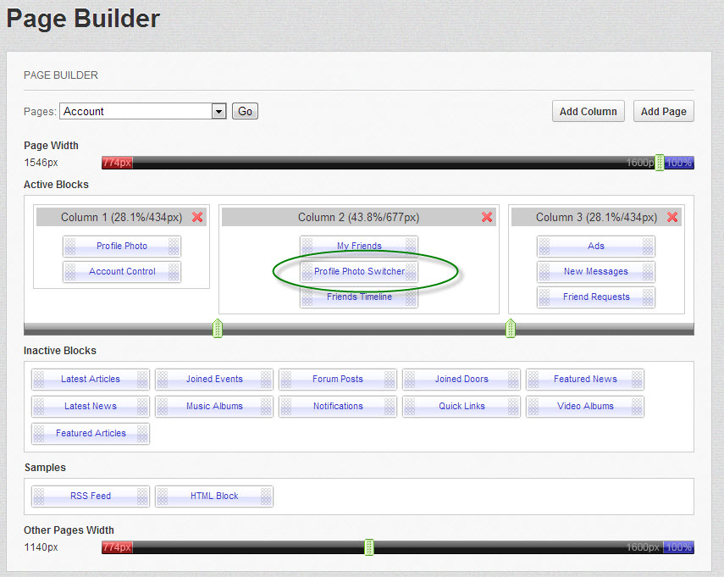This screenshot has width=724, height=577.
Task: Click the blue 100% end of Page Width slider
Action: 679,163
